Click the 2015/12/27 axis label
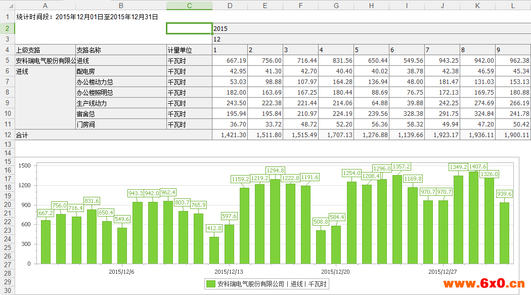The width and height of the screenshot is (531, 295). point(442,272)
